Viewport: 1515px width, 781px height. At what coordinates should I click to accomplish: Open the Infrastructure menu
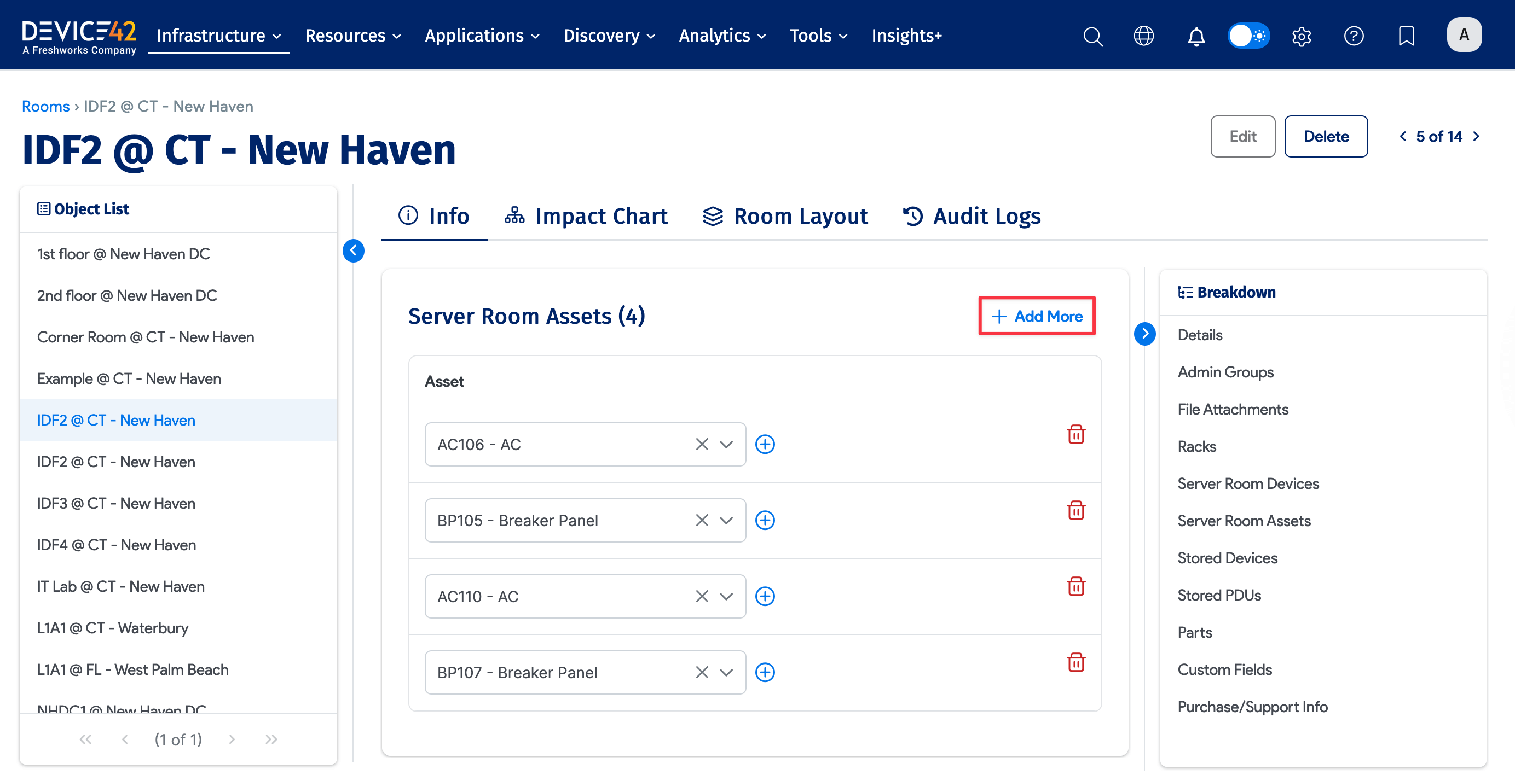pos(218,36)
